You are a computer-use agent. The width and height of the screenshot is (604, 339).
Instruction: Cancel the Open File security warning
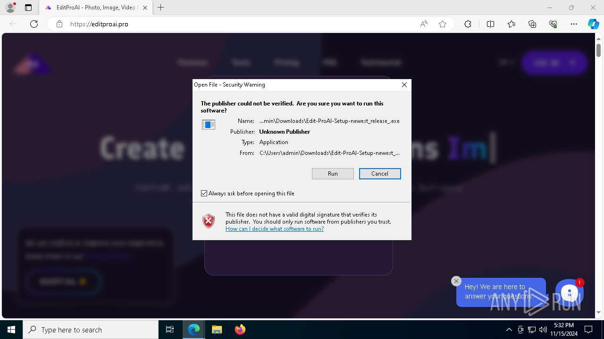pyautogui.click(x=380, y=174)
